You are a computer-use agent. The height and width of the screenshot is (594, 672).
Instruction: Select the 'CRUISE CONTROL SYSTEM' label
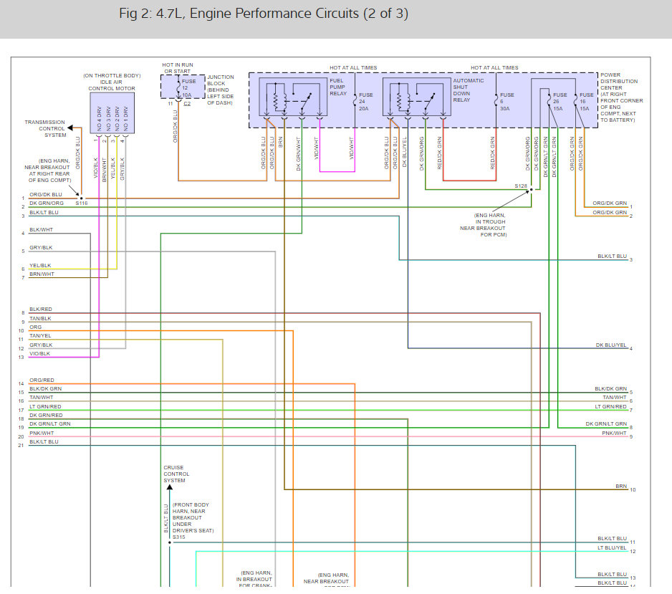tap(176, 474)
